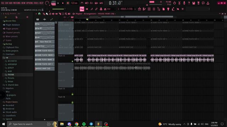Open the ADD menu
This screenshot has height=127, width=227.
pyautogui.click(x=11, y=3)
